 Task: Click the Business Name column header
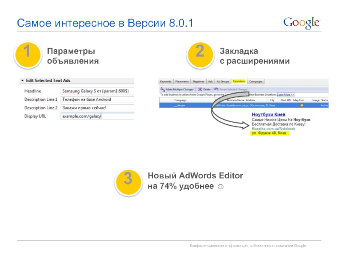coord(236,100)
